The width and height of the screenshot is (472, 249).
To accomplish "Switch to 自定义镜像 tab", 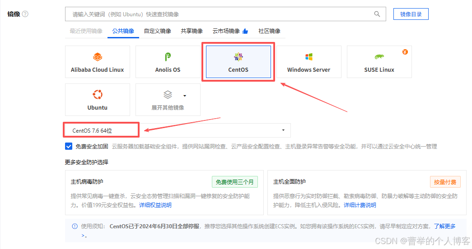I will coord(158,31).
